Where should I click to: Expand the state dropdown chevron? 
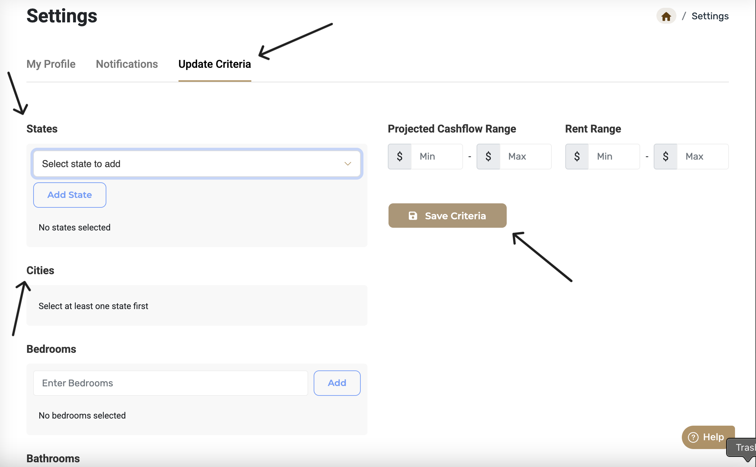(x=348, y=164)
